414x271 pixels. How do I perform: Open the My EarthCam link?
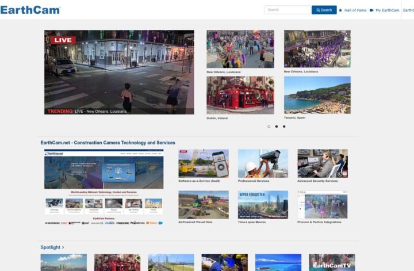[x=388, y=10]
